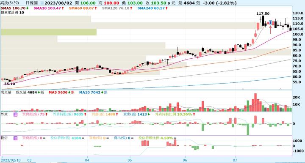Click the 117.50 high price label
305x163 pixels.
point(263,14)
